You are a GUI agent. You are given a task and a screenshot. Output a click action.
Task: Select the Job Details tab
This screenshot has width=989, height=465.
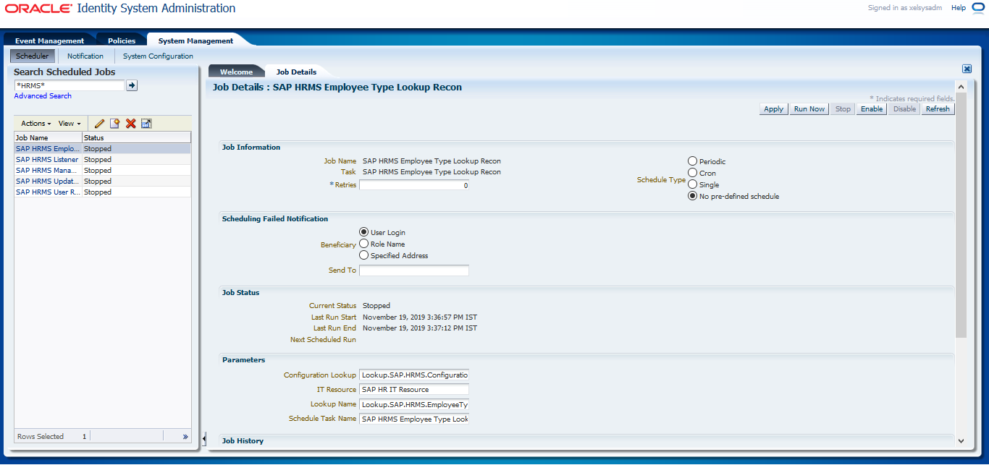coord(296,72)
